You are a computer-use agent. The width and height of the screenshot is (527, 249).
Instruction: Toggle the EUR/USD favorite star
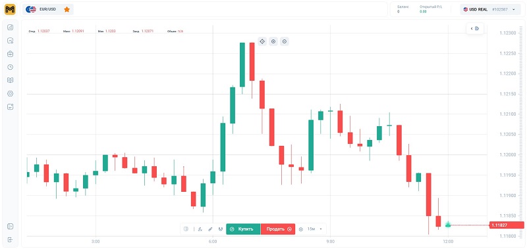(x=67, y=9)
